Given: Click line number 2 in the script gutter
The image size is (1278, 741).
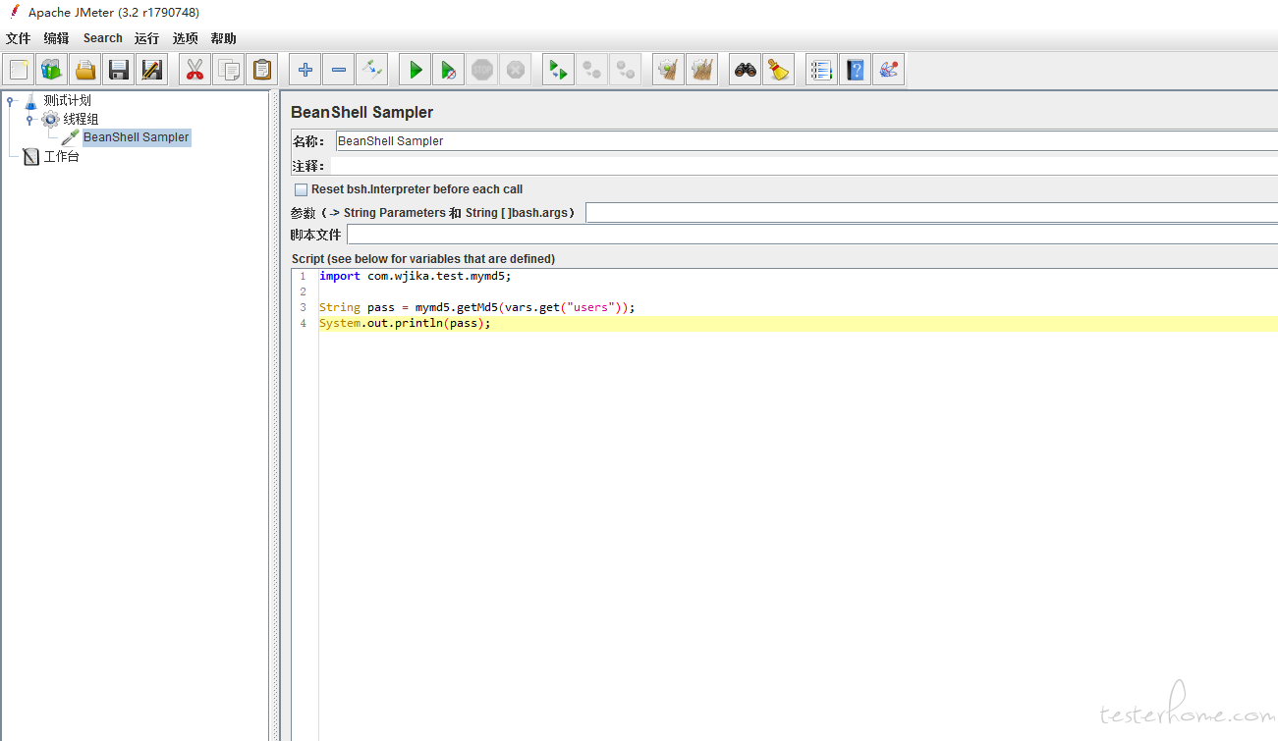Looking at the screenshot, I should pos(303,291).
